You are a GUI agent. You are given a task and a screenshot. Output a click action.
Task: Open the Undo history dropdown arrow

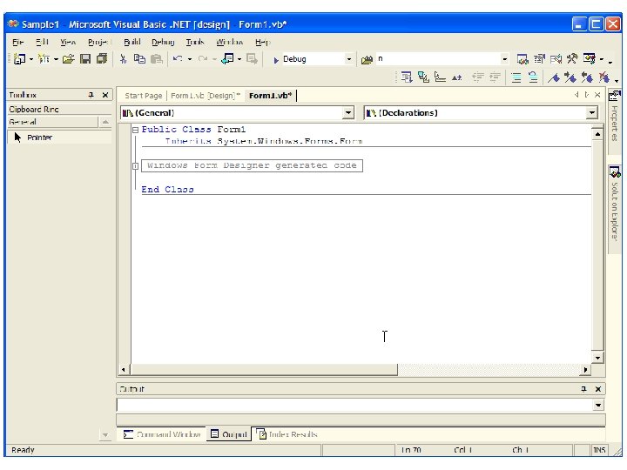(x=190, y=59)
